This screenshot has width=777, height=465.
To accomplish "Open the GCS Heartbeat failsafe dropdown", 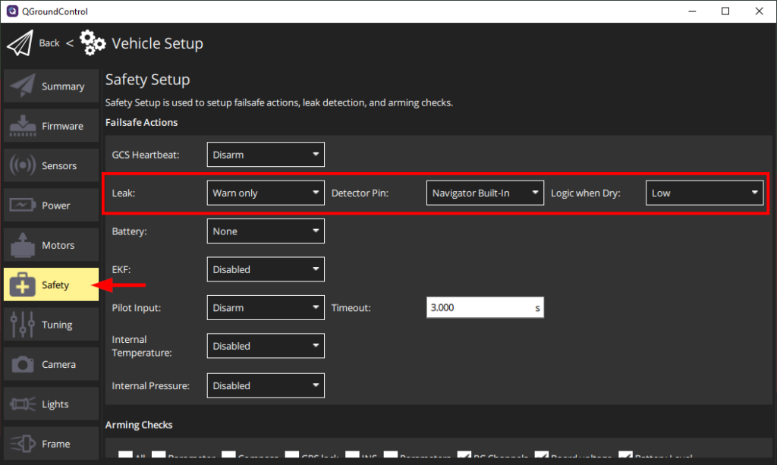I will pos(266,155).
